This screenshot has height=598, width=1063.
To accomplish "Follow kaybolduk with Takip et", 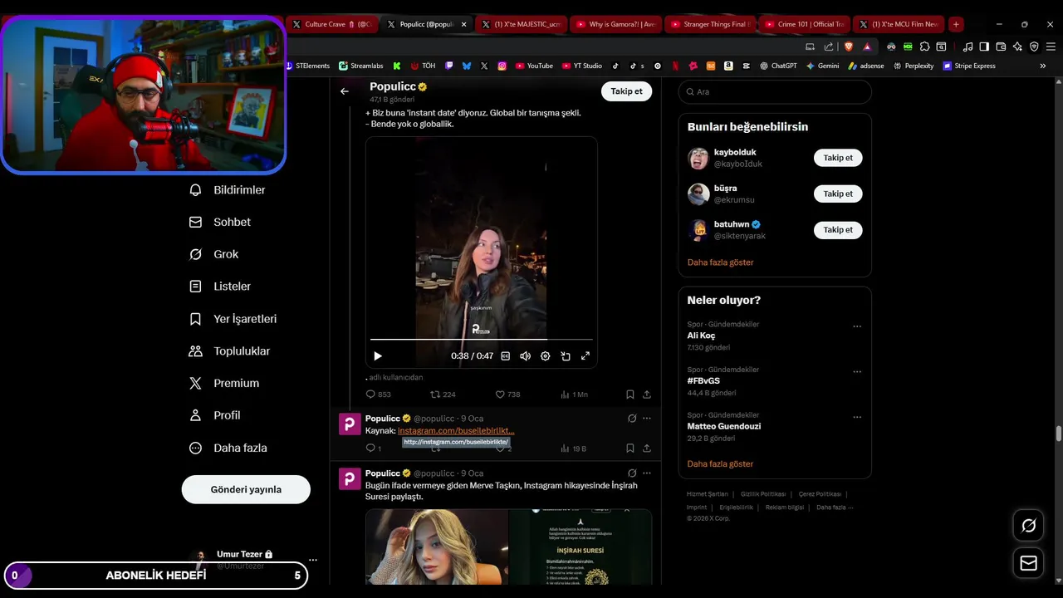I will click(838, 158).
